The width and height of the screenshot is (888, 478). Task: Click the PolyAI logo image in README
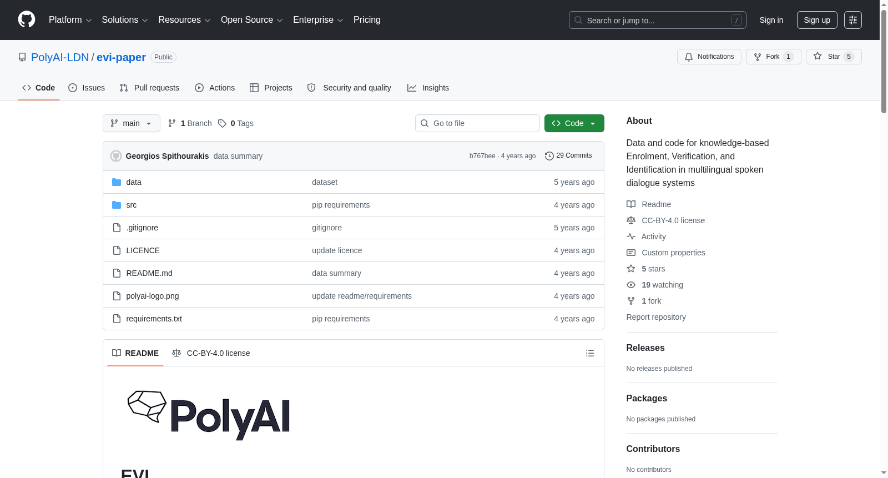pyautogui.click(x=209, y=415)
